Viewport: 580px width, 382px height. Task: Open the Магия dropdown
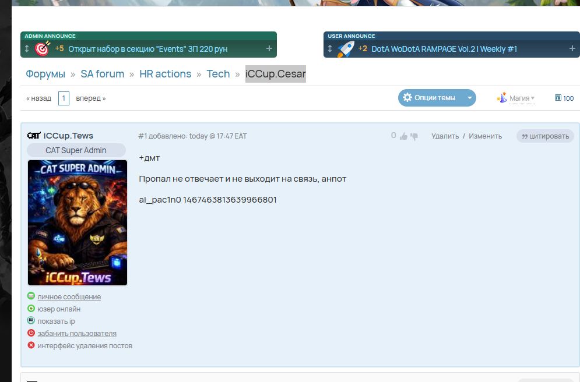click(522, 98)
